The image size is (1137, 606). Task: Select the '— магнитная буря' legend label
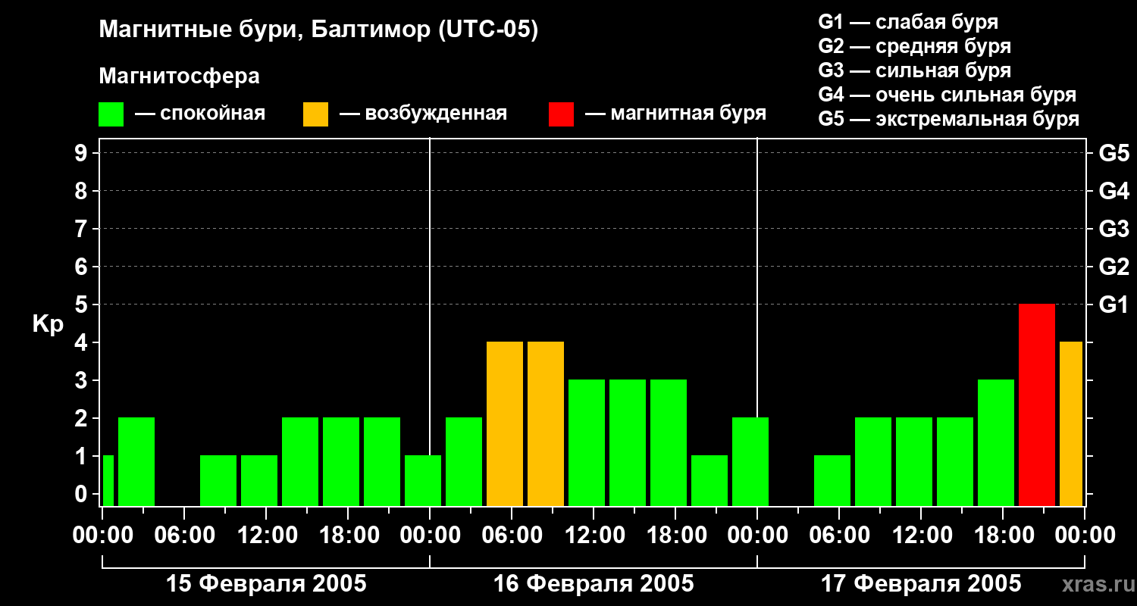coord(675,114)
